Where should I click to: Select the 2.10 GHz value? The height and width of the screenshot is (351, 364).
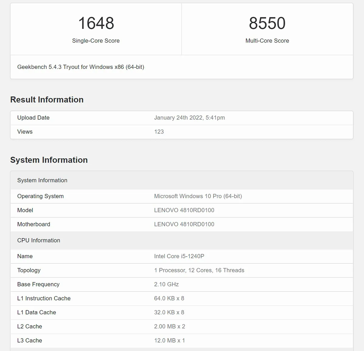pos(167,284)
